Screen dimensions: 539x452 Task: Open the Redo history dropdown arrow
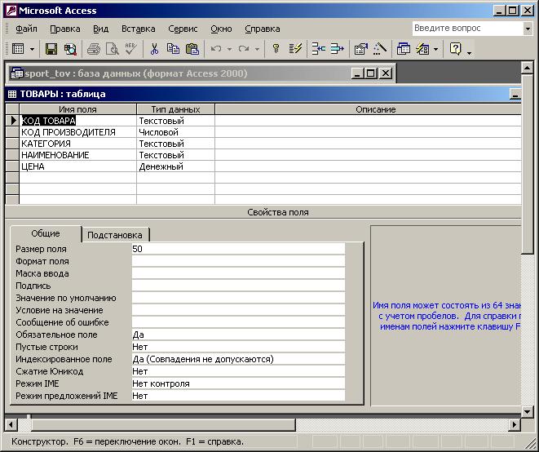tap(257, 49)
